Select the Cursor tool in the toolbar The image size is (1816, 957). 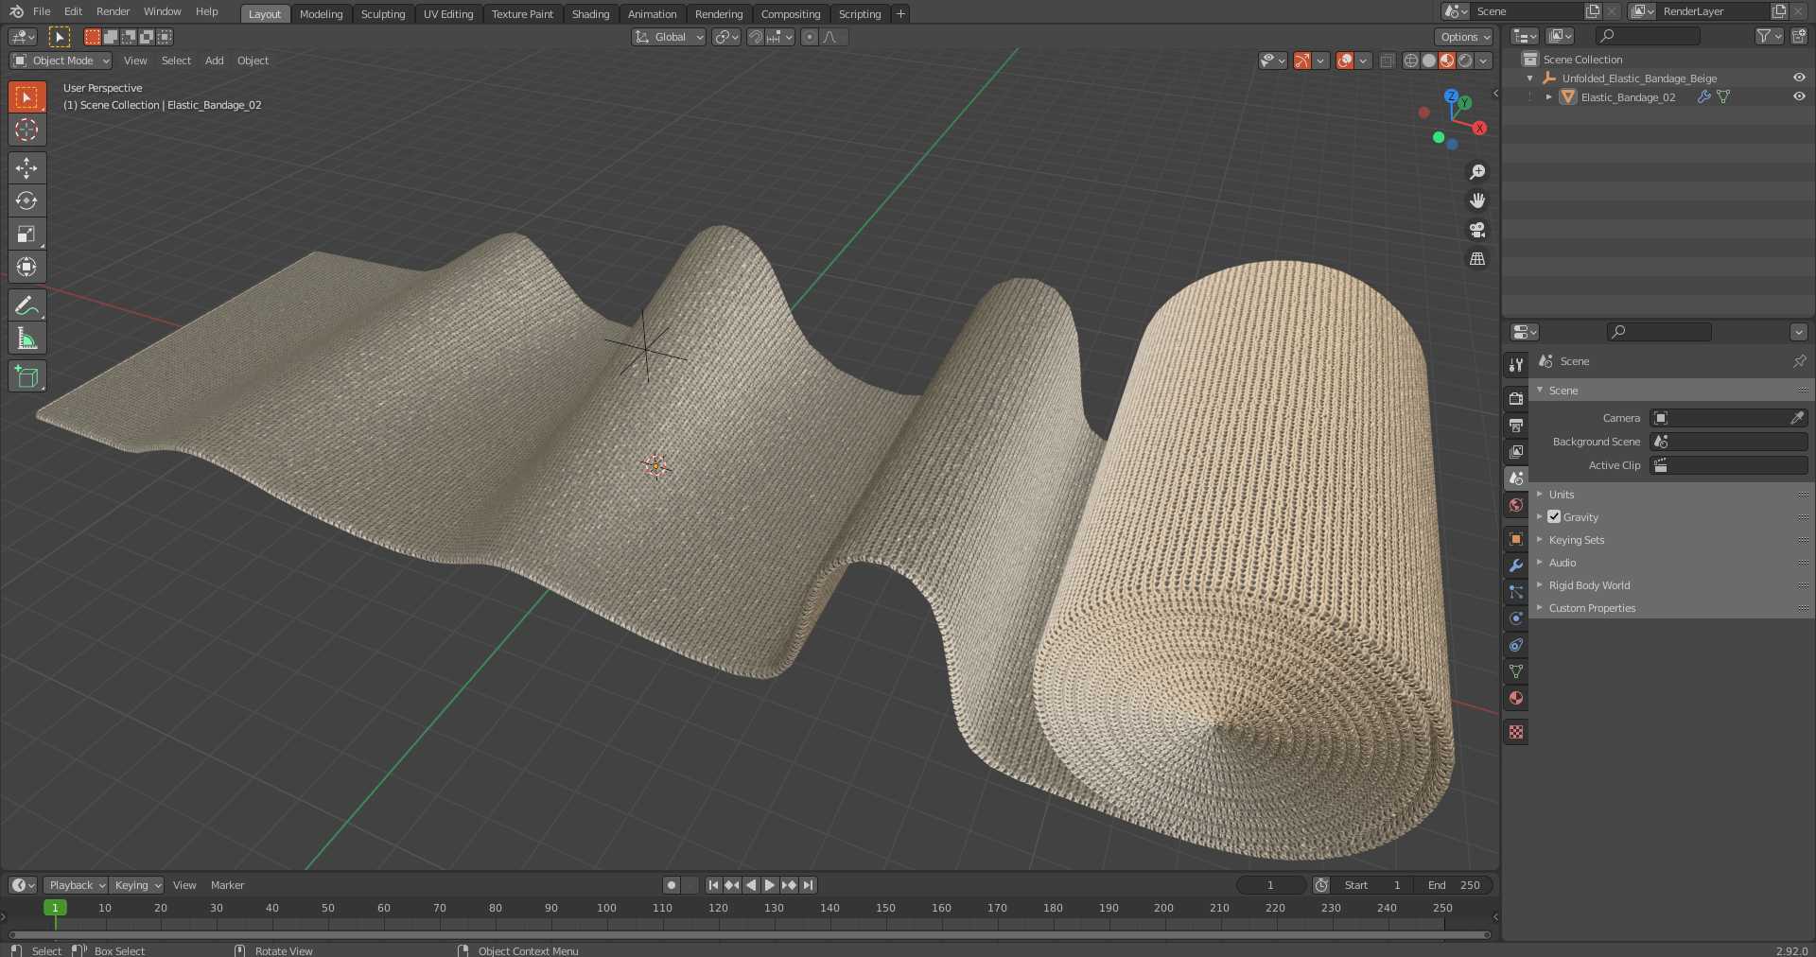coord(26,130)
